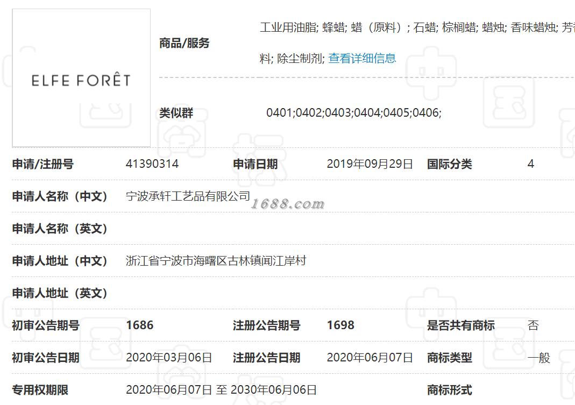575x405 pixels.
Task: Click the 商标类型 label
Action: point(449,357)
